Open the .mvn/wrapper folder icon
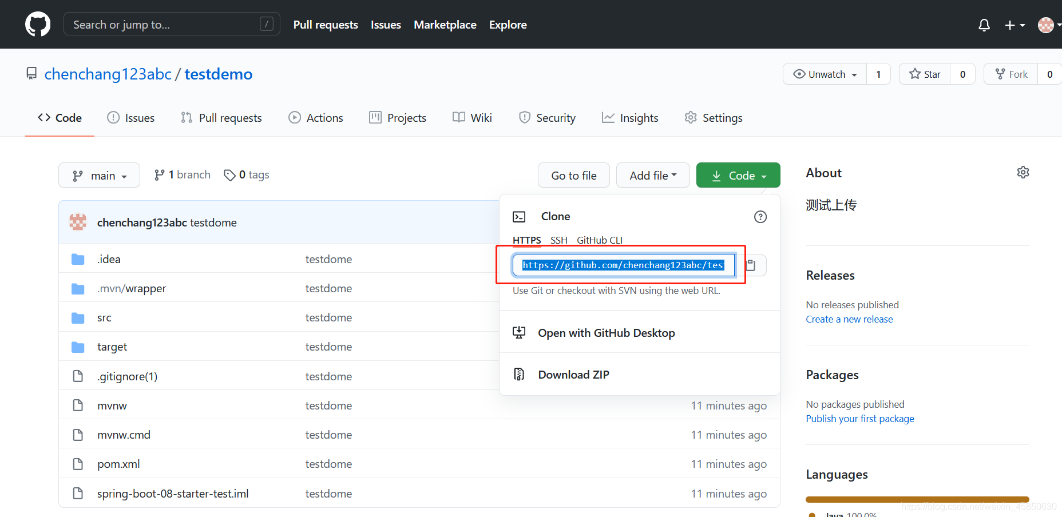The width and height of the screenshot is (1062, 517). pyautogui.click(x=78, y=289)
